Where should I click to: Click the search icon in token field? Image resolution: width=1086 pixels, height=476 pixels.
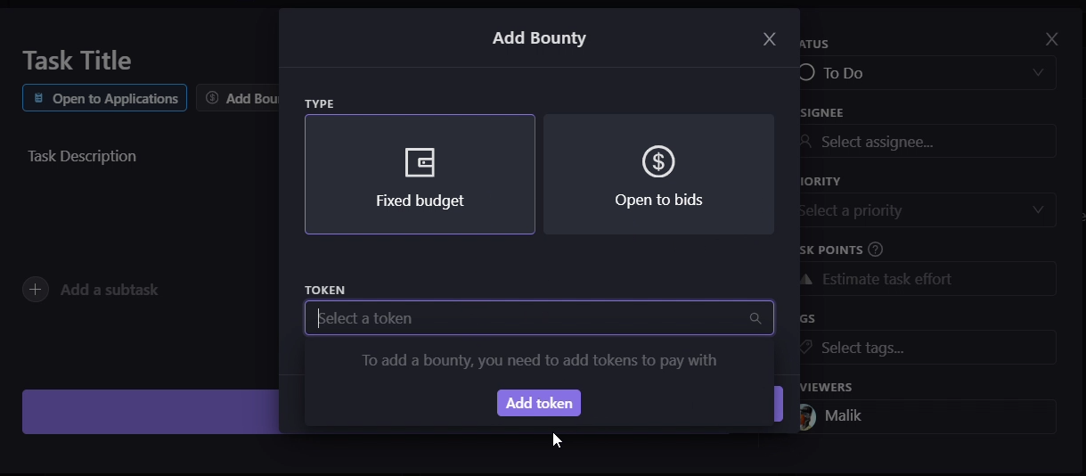point(755,318)
